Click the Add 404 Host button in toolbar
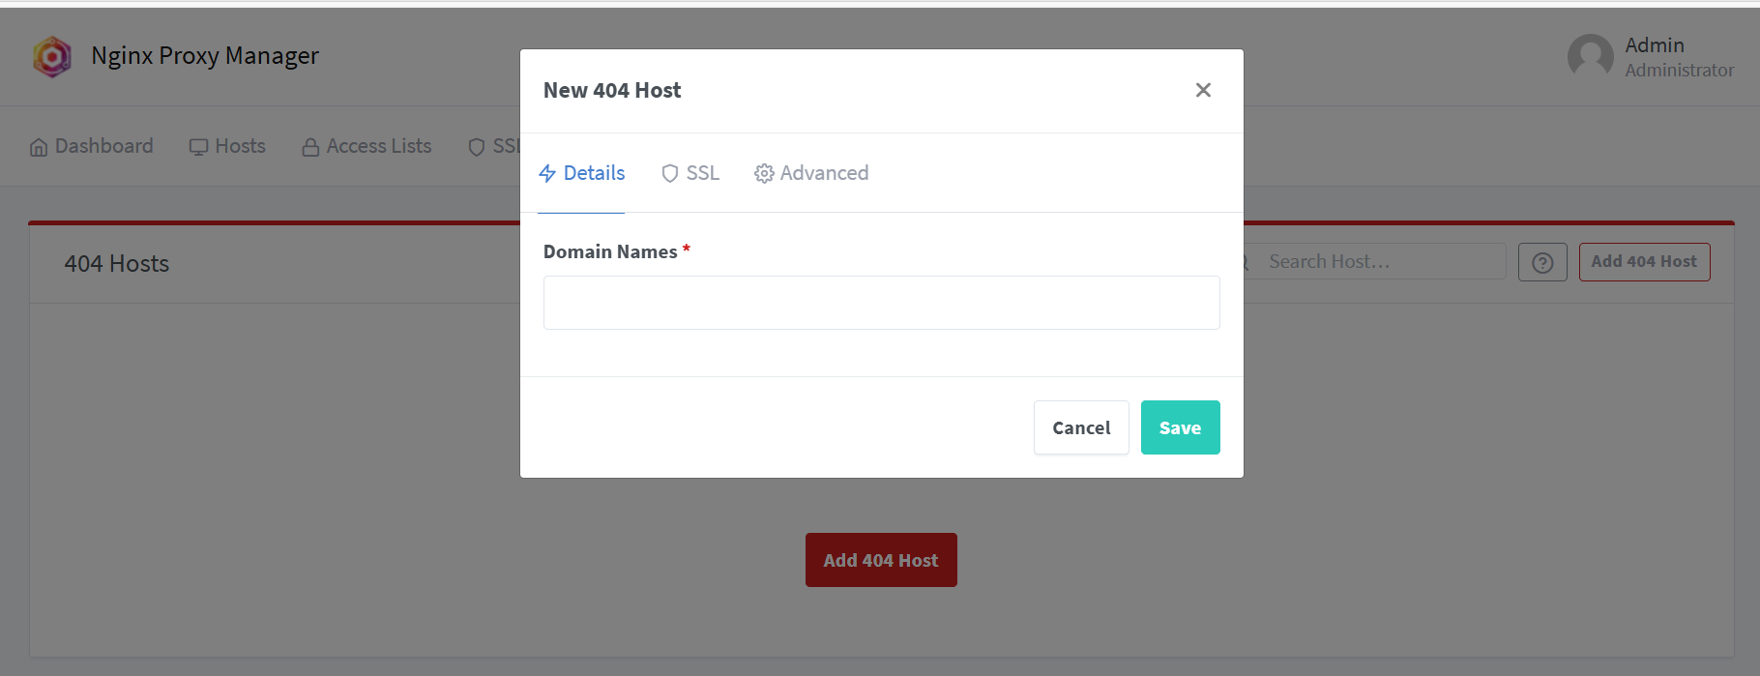Viewport: 1760px width, 676px height. [1644, 261]
